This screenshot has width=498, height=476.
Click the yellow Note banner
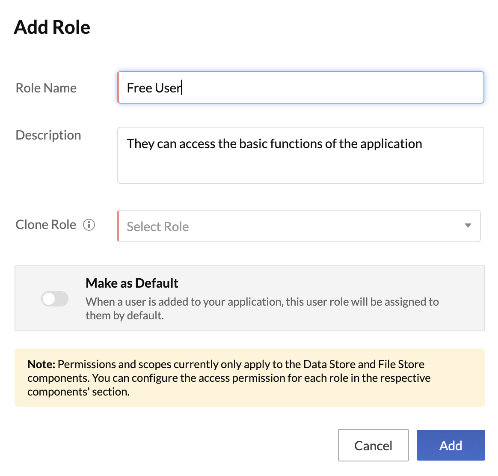coord(250,378)
